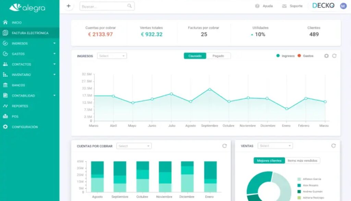This screenshot has height=201, width=351.
Task: Click the Facturas por cobrar 25 value
Action: (204, 34)
